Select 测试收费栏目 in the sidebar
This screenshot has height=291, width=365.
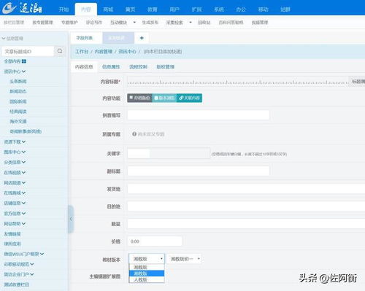tap(16, 284)
